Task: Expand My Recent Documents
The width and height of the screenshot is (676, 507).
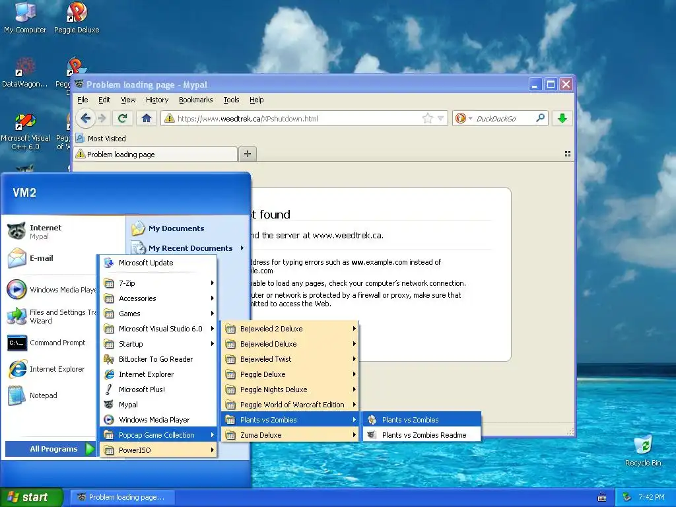Action: pyautogui.click(x=188, y=248)
